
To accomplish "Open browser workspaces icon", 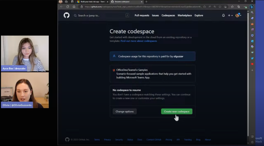I will pyautogui.click(x=66, y=2).
